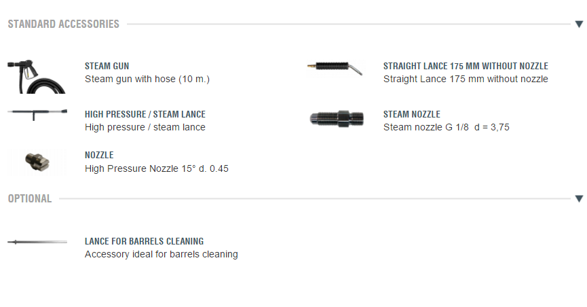Open the High Pressure / Steam Lance title
This screenshot has width=587, height=307.
(145, 115)
